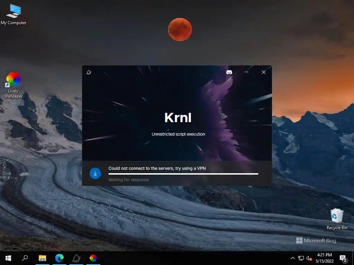This screenshot has height=265, width=354.
Task: Click the muted volume tray icon
Action: (309, 258)
